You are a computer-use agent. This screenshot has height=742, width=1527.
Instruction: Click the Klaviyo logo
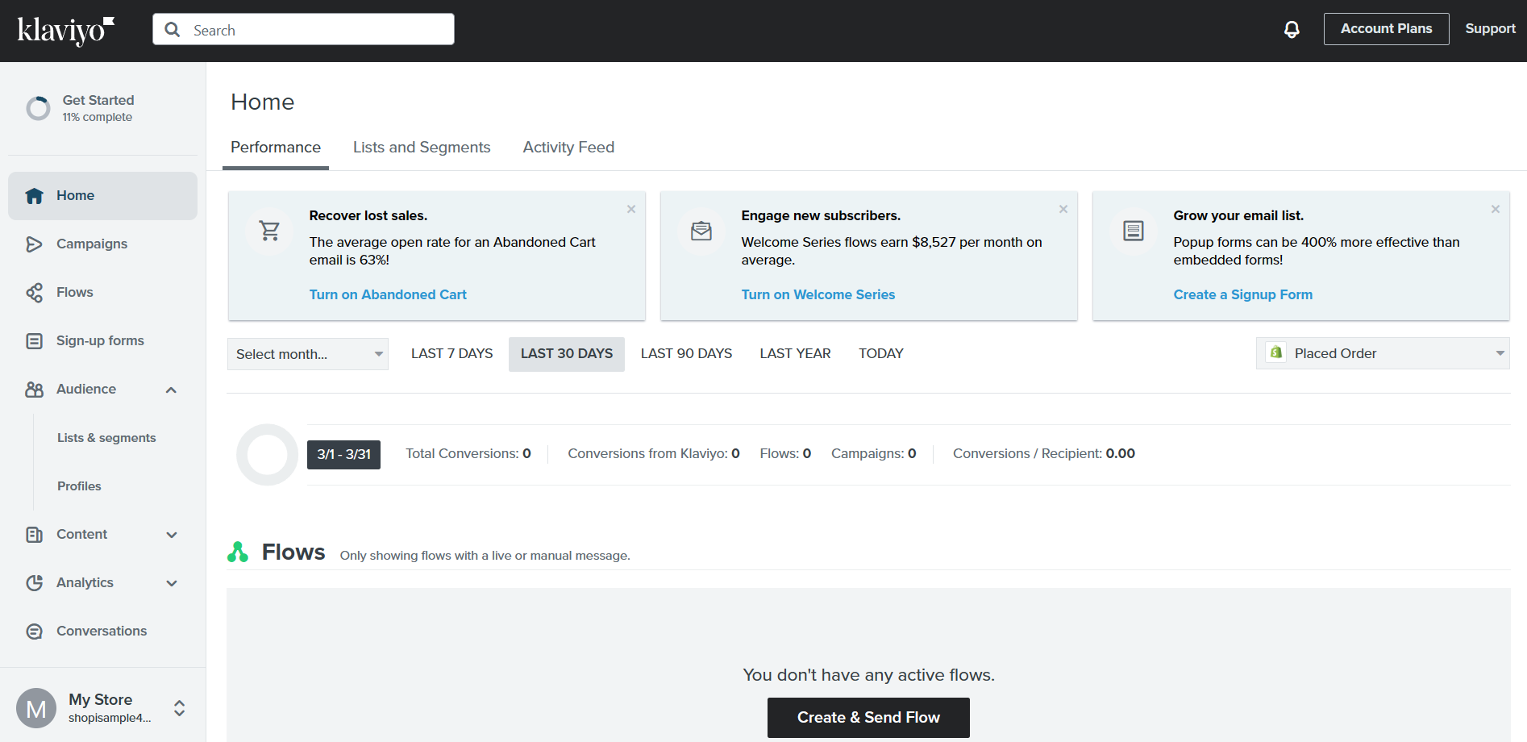(x=66, y=31)
